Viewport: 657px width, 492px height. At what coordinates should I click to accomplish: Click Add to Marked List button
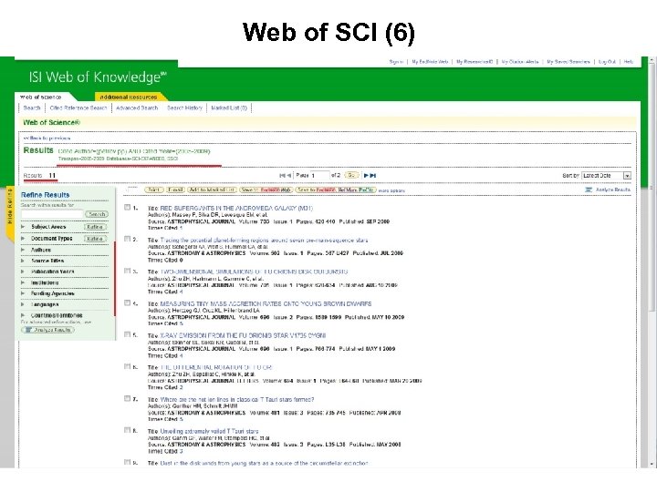pos(212,190)
